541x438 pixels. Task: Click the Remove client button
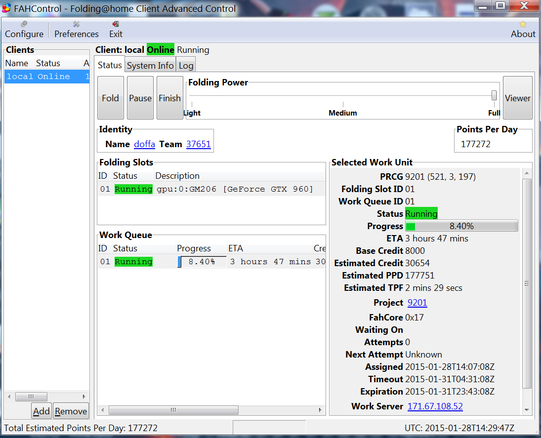[71, 411]
